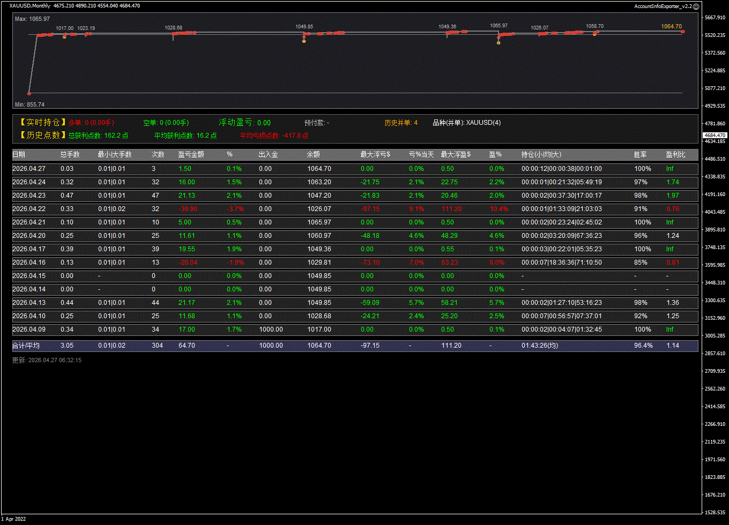729x525 pixels.
Task: Click the 2026.04.16 loss row date
Action: tap(29, 262)
